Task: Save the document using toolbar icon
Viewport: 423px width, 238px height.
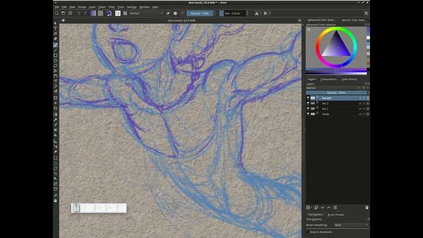Action: (70, 13)
